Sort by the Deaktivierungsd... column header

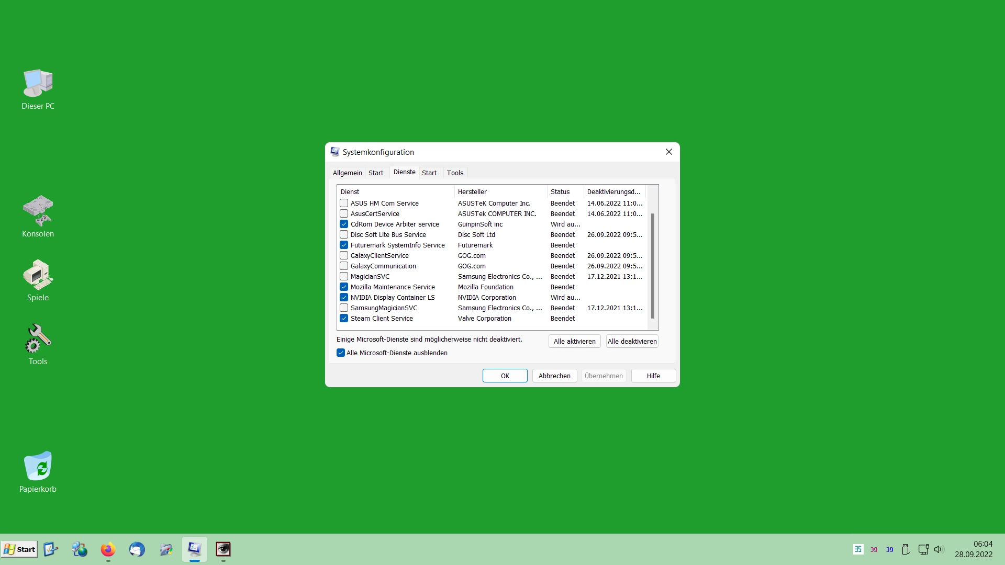click(615, 192)
